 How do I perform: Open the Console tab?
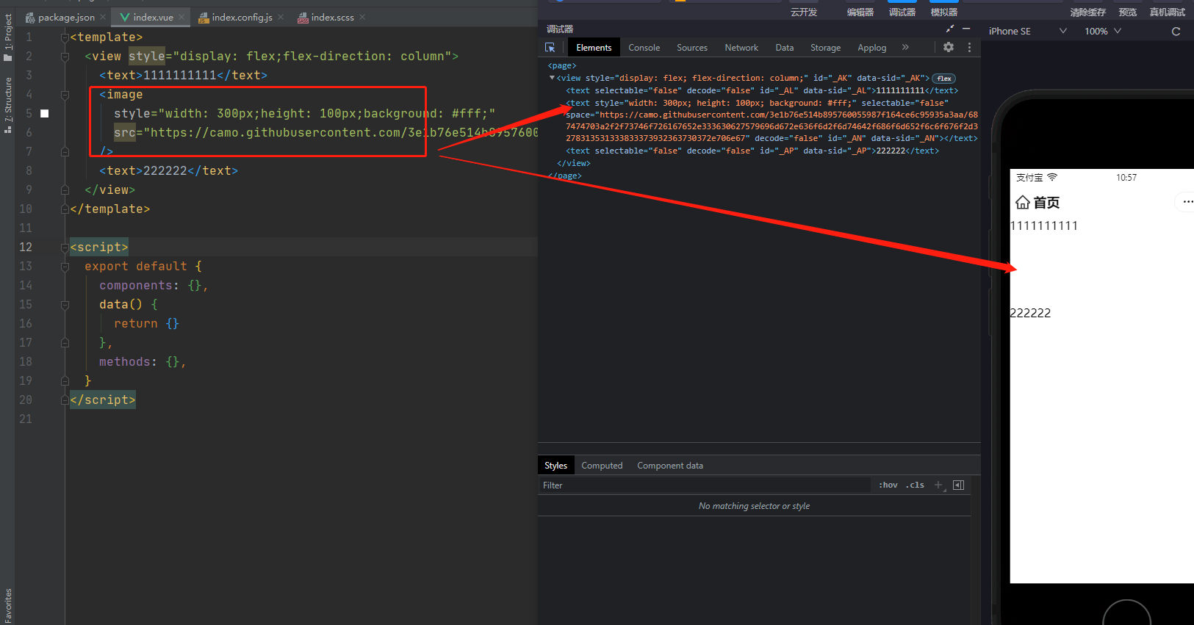(644, 48)
